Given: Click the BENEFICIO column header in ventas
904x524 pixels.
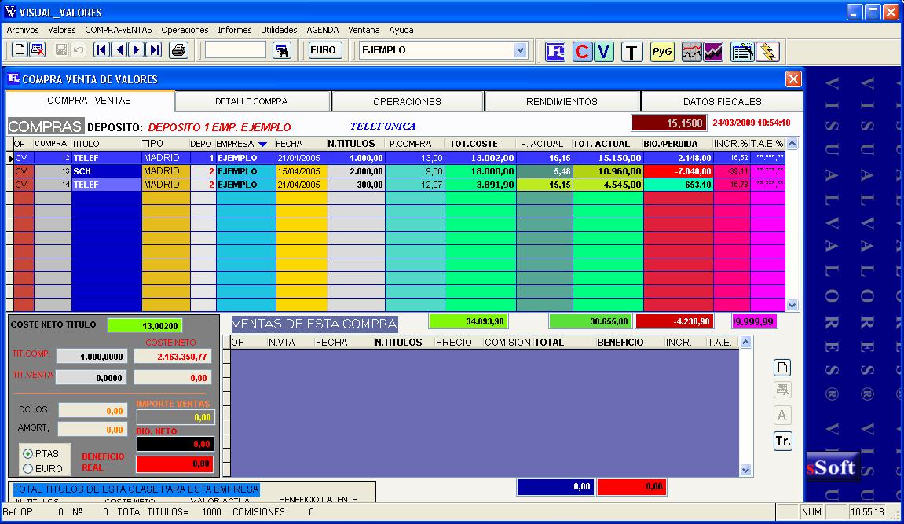Looking at the screenshot, I should pos(620,343).
